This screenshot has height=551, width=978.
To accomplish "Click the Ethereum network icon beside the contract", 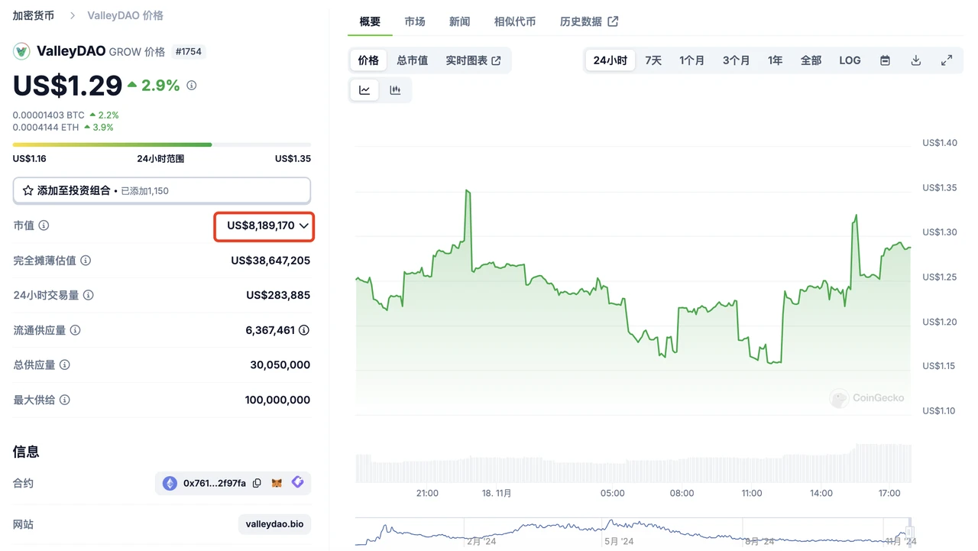I will tap(169, 482).
